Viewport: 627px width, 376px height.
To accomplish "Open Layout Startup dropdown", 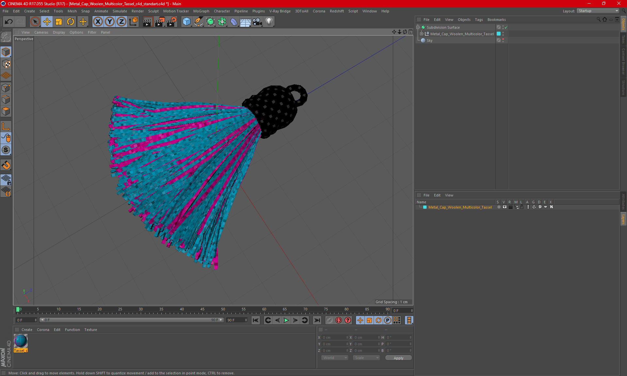I will (x=598, y=11).
